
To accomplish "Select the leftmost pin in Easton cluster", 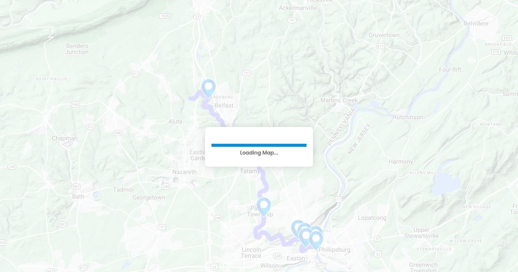I will coord(297,228).
